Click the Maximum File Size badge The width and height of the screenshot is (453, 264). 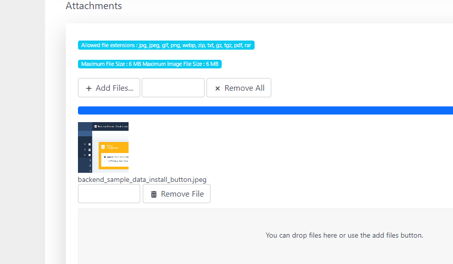150,64
